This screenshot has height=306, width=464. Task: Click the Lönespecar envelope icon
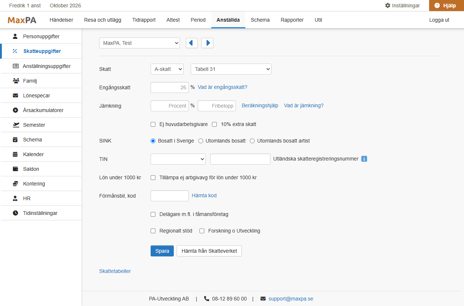point(15,96)
